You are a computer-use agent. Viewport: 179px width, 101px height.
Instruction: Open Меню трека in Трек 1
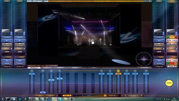pos(7,60)
